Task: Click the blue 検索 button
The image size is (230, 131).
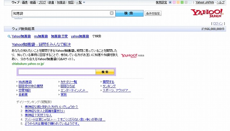Action: (129, 13)
